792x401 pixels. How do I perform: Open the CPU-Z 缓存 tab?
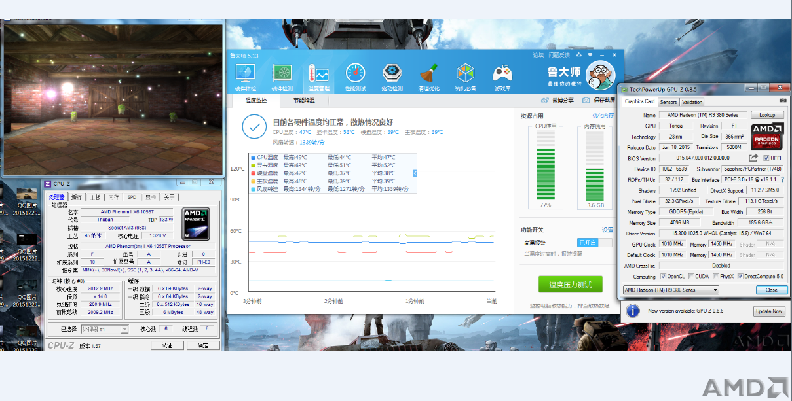pos(77,197)
